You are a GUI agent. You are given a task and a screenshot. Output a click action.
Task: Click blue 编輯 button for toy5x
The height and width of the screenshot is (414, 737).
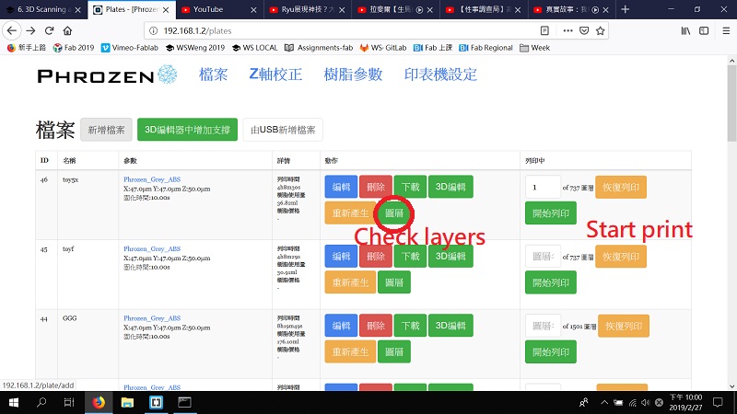coord(341,187)
